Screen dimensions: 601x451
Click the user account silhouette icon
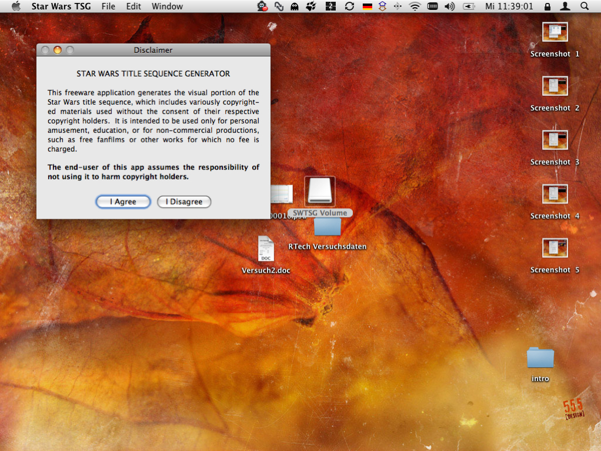click(x=565, y=6)
